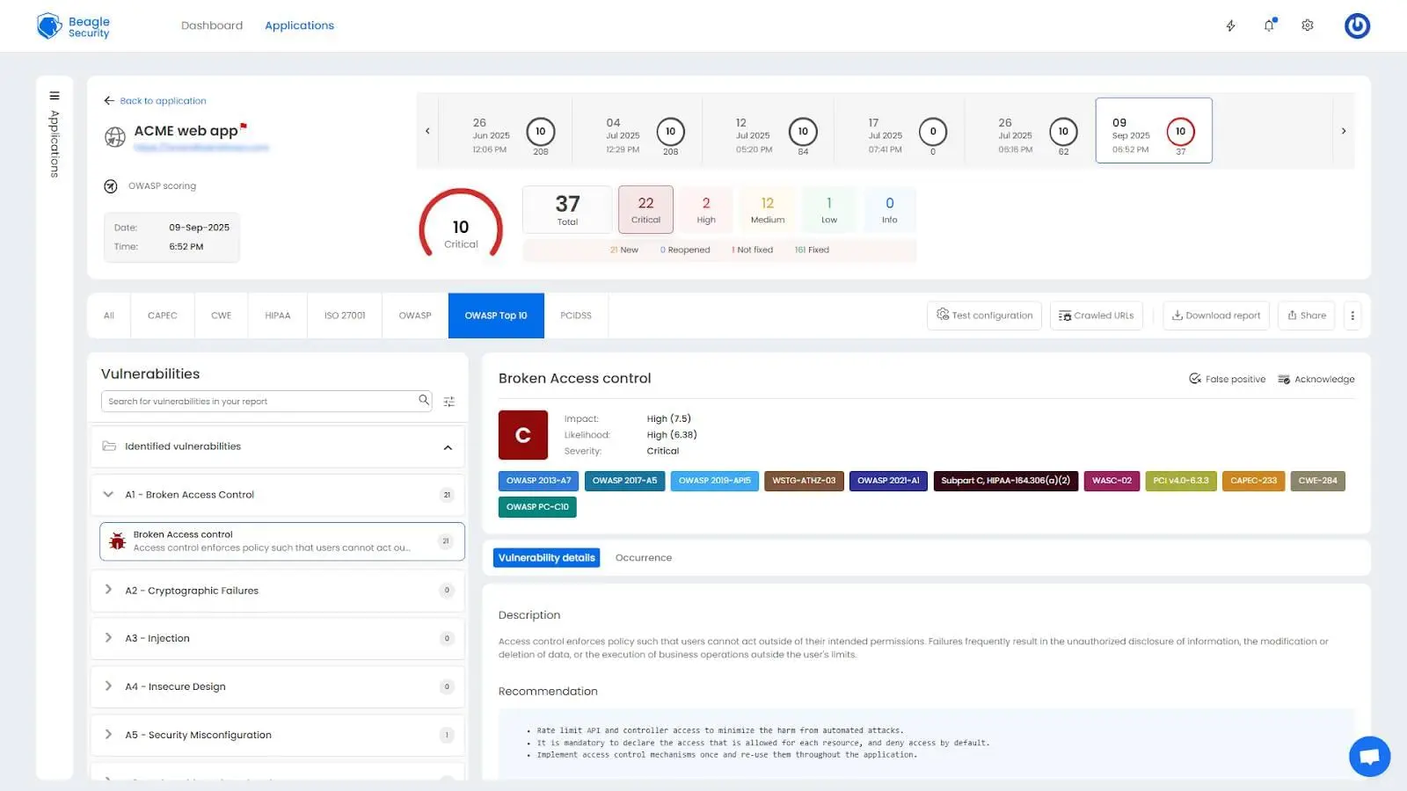Click the Download report button
Image resolution: width=1407 pixels, height=791 pixels.
tap(1215, 316)
